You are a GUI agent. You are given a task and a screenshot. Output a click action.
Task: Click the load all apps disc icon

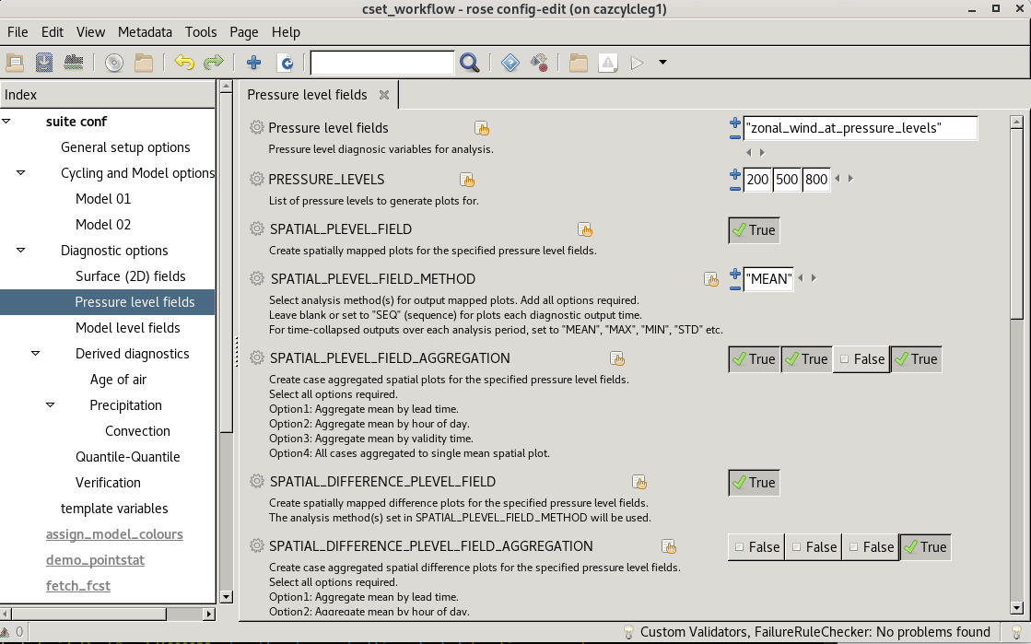pyautogui.click(x=114, y=63)
